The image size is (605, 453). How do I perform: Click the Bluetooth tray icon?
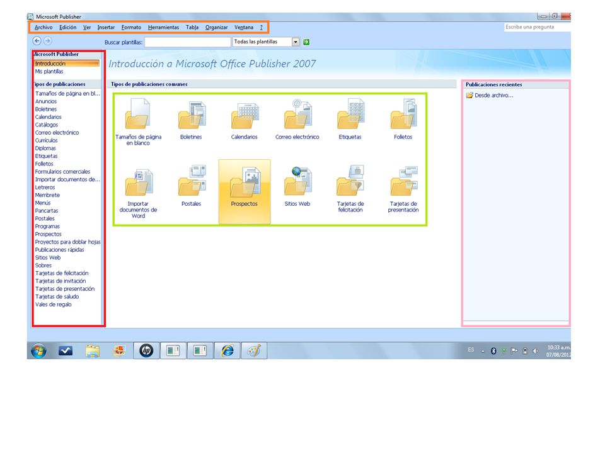click(493, 351)
